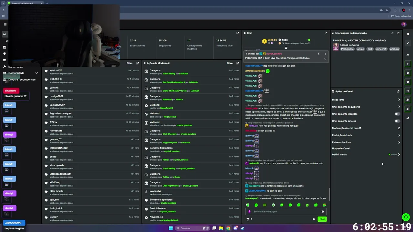The width and height of the screenshot is (413, 232).
Task: Open the Moderation wrench sidebar icon
Action: click(5, 66)
